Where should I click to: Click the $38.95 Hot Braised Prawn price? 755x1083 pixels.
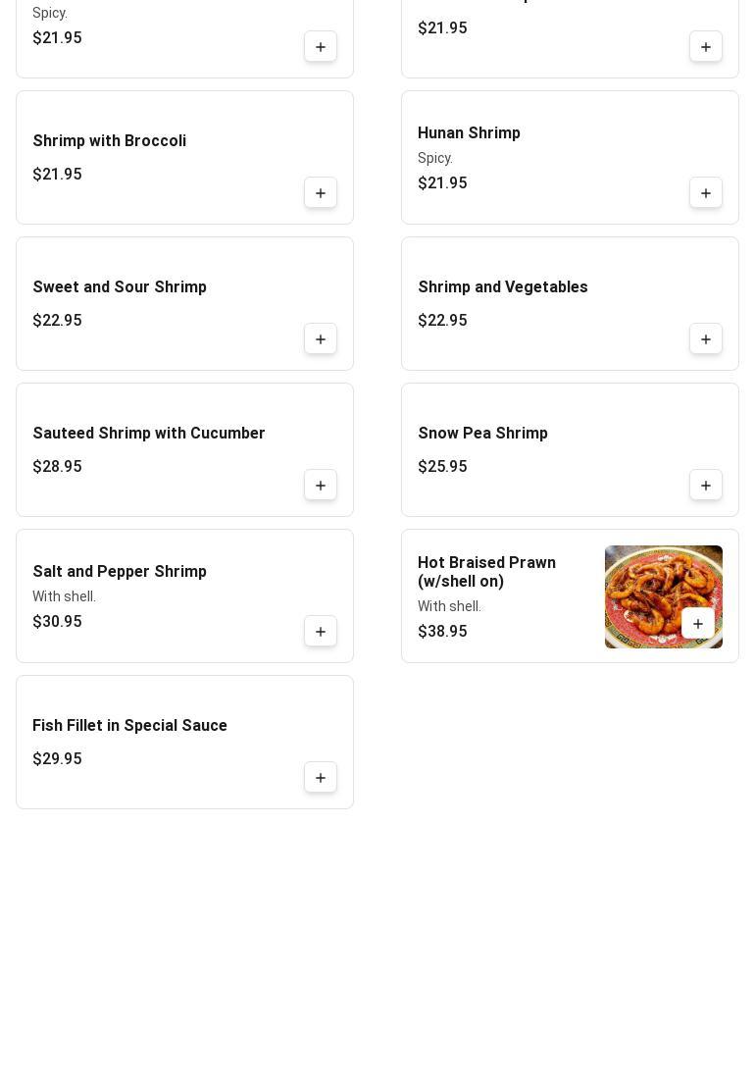tap(442, 632)
